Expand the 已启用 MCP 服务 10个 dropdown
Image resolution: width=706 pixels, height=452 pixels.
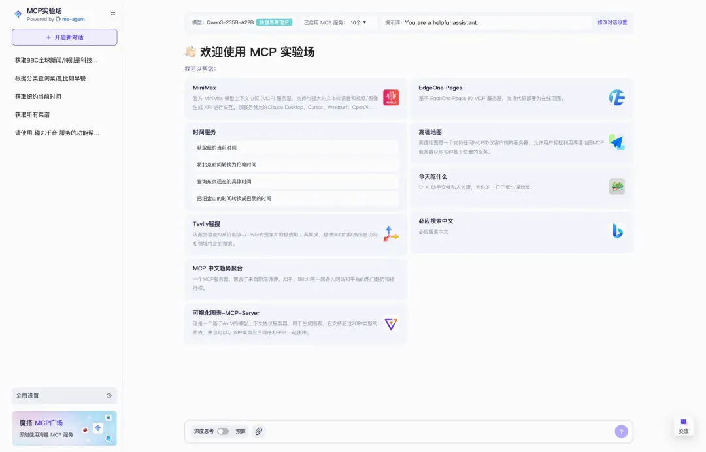click(358, 22)
